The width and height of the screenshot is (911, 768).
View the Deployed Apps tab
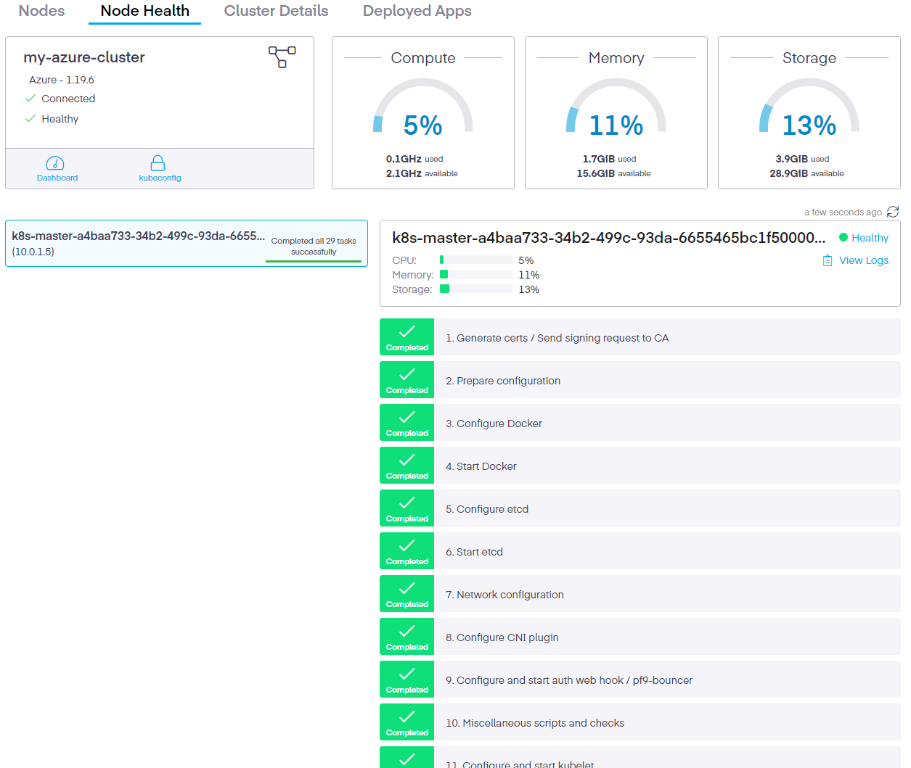417,11
